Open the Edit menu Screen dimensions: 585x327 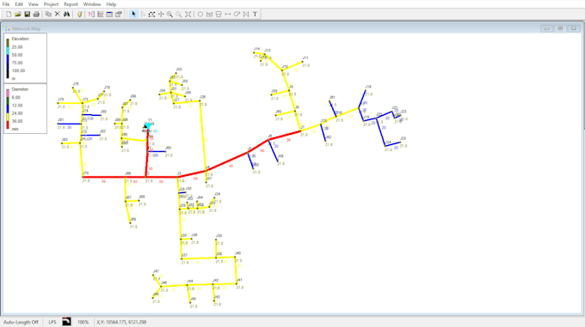pyautogui.click(x=19, y=4)
